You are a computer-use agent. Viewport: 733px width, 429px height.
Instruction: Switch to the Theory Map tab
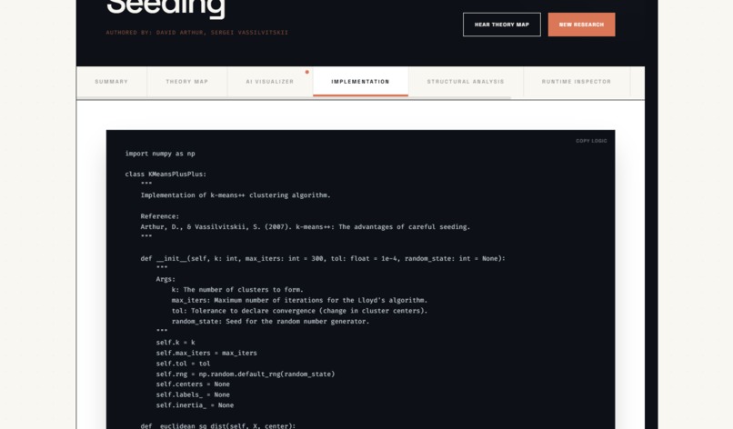(187, 82)
